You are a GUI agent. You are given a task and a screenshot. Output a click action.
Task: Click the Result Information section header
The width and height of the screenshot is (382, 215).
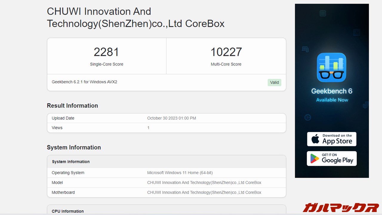click(x=73, y=105)
